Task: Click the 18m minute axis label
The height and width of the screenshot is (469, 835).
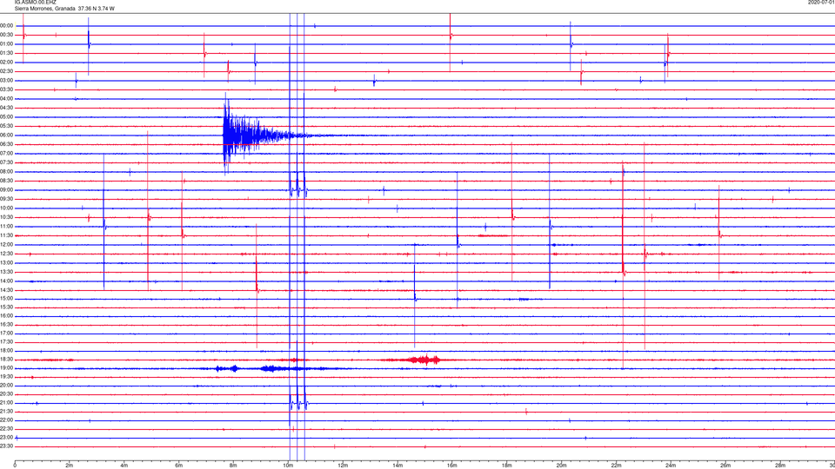Action: (x=507, y=466)
